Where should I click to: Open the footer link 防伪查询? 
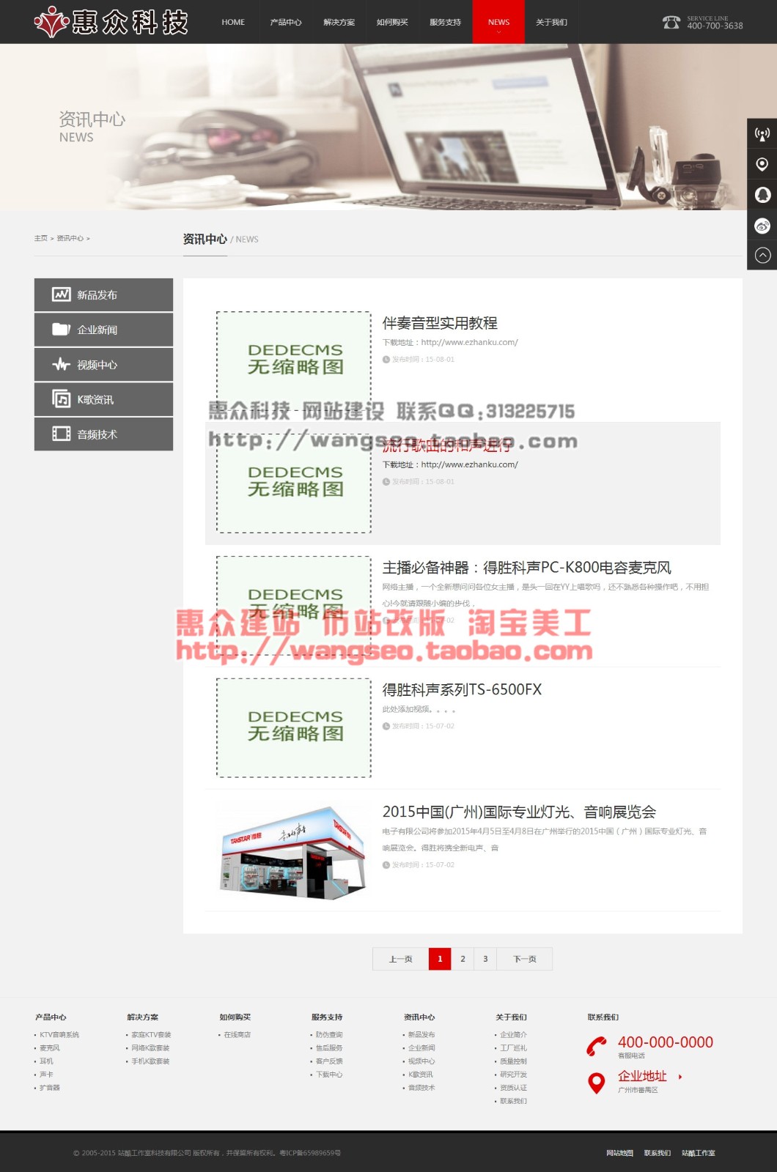(x=329, y=1035)
